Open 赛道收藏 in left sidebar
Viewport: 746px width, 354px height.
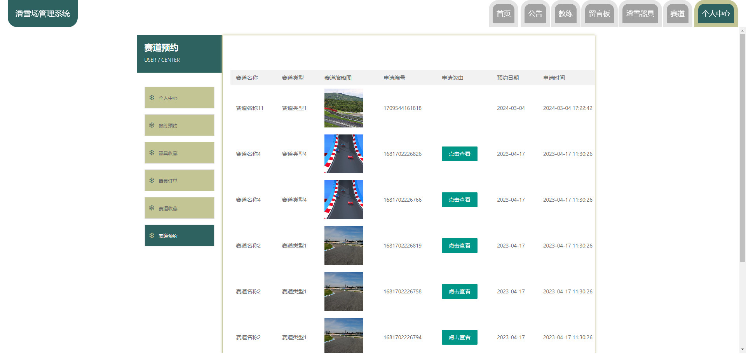180,208
